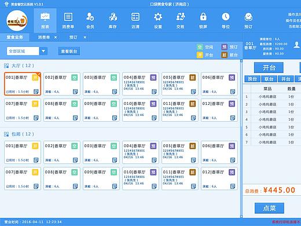Screen dimensions: 301x226
Task: Open the note icon on 大厅 table 002
Action: [x=75, y=92]
